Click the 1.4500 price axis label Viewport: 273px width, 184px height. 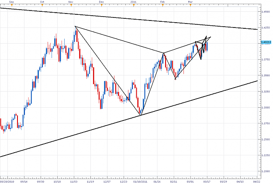266,12
